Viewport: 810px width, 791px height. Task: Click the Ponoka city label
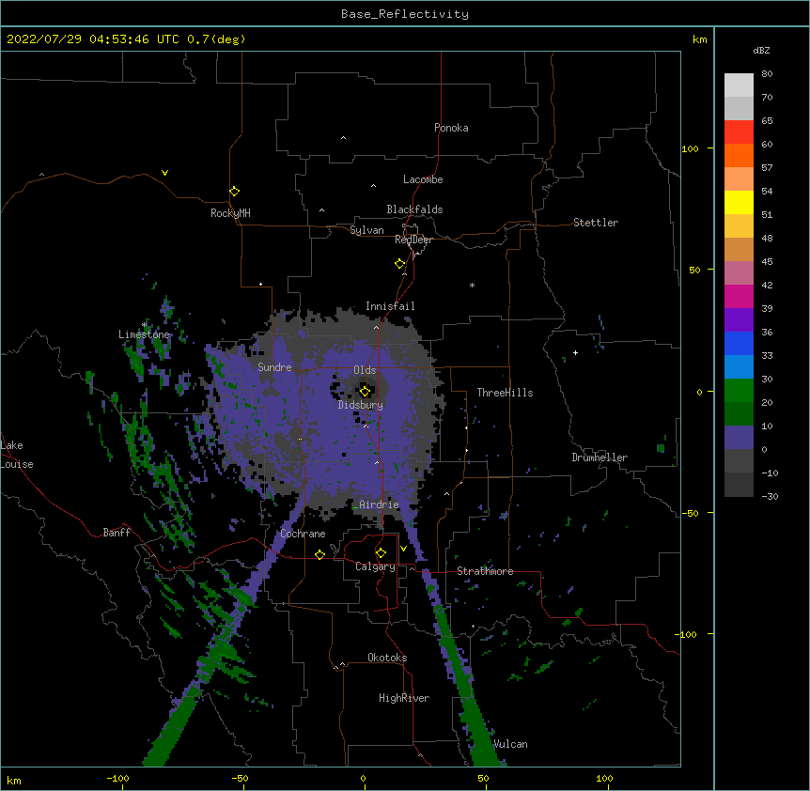451,128
